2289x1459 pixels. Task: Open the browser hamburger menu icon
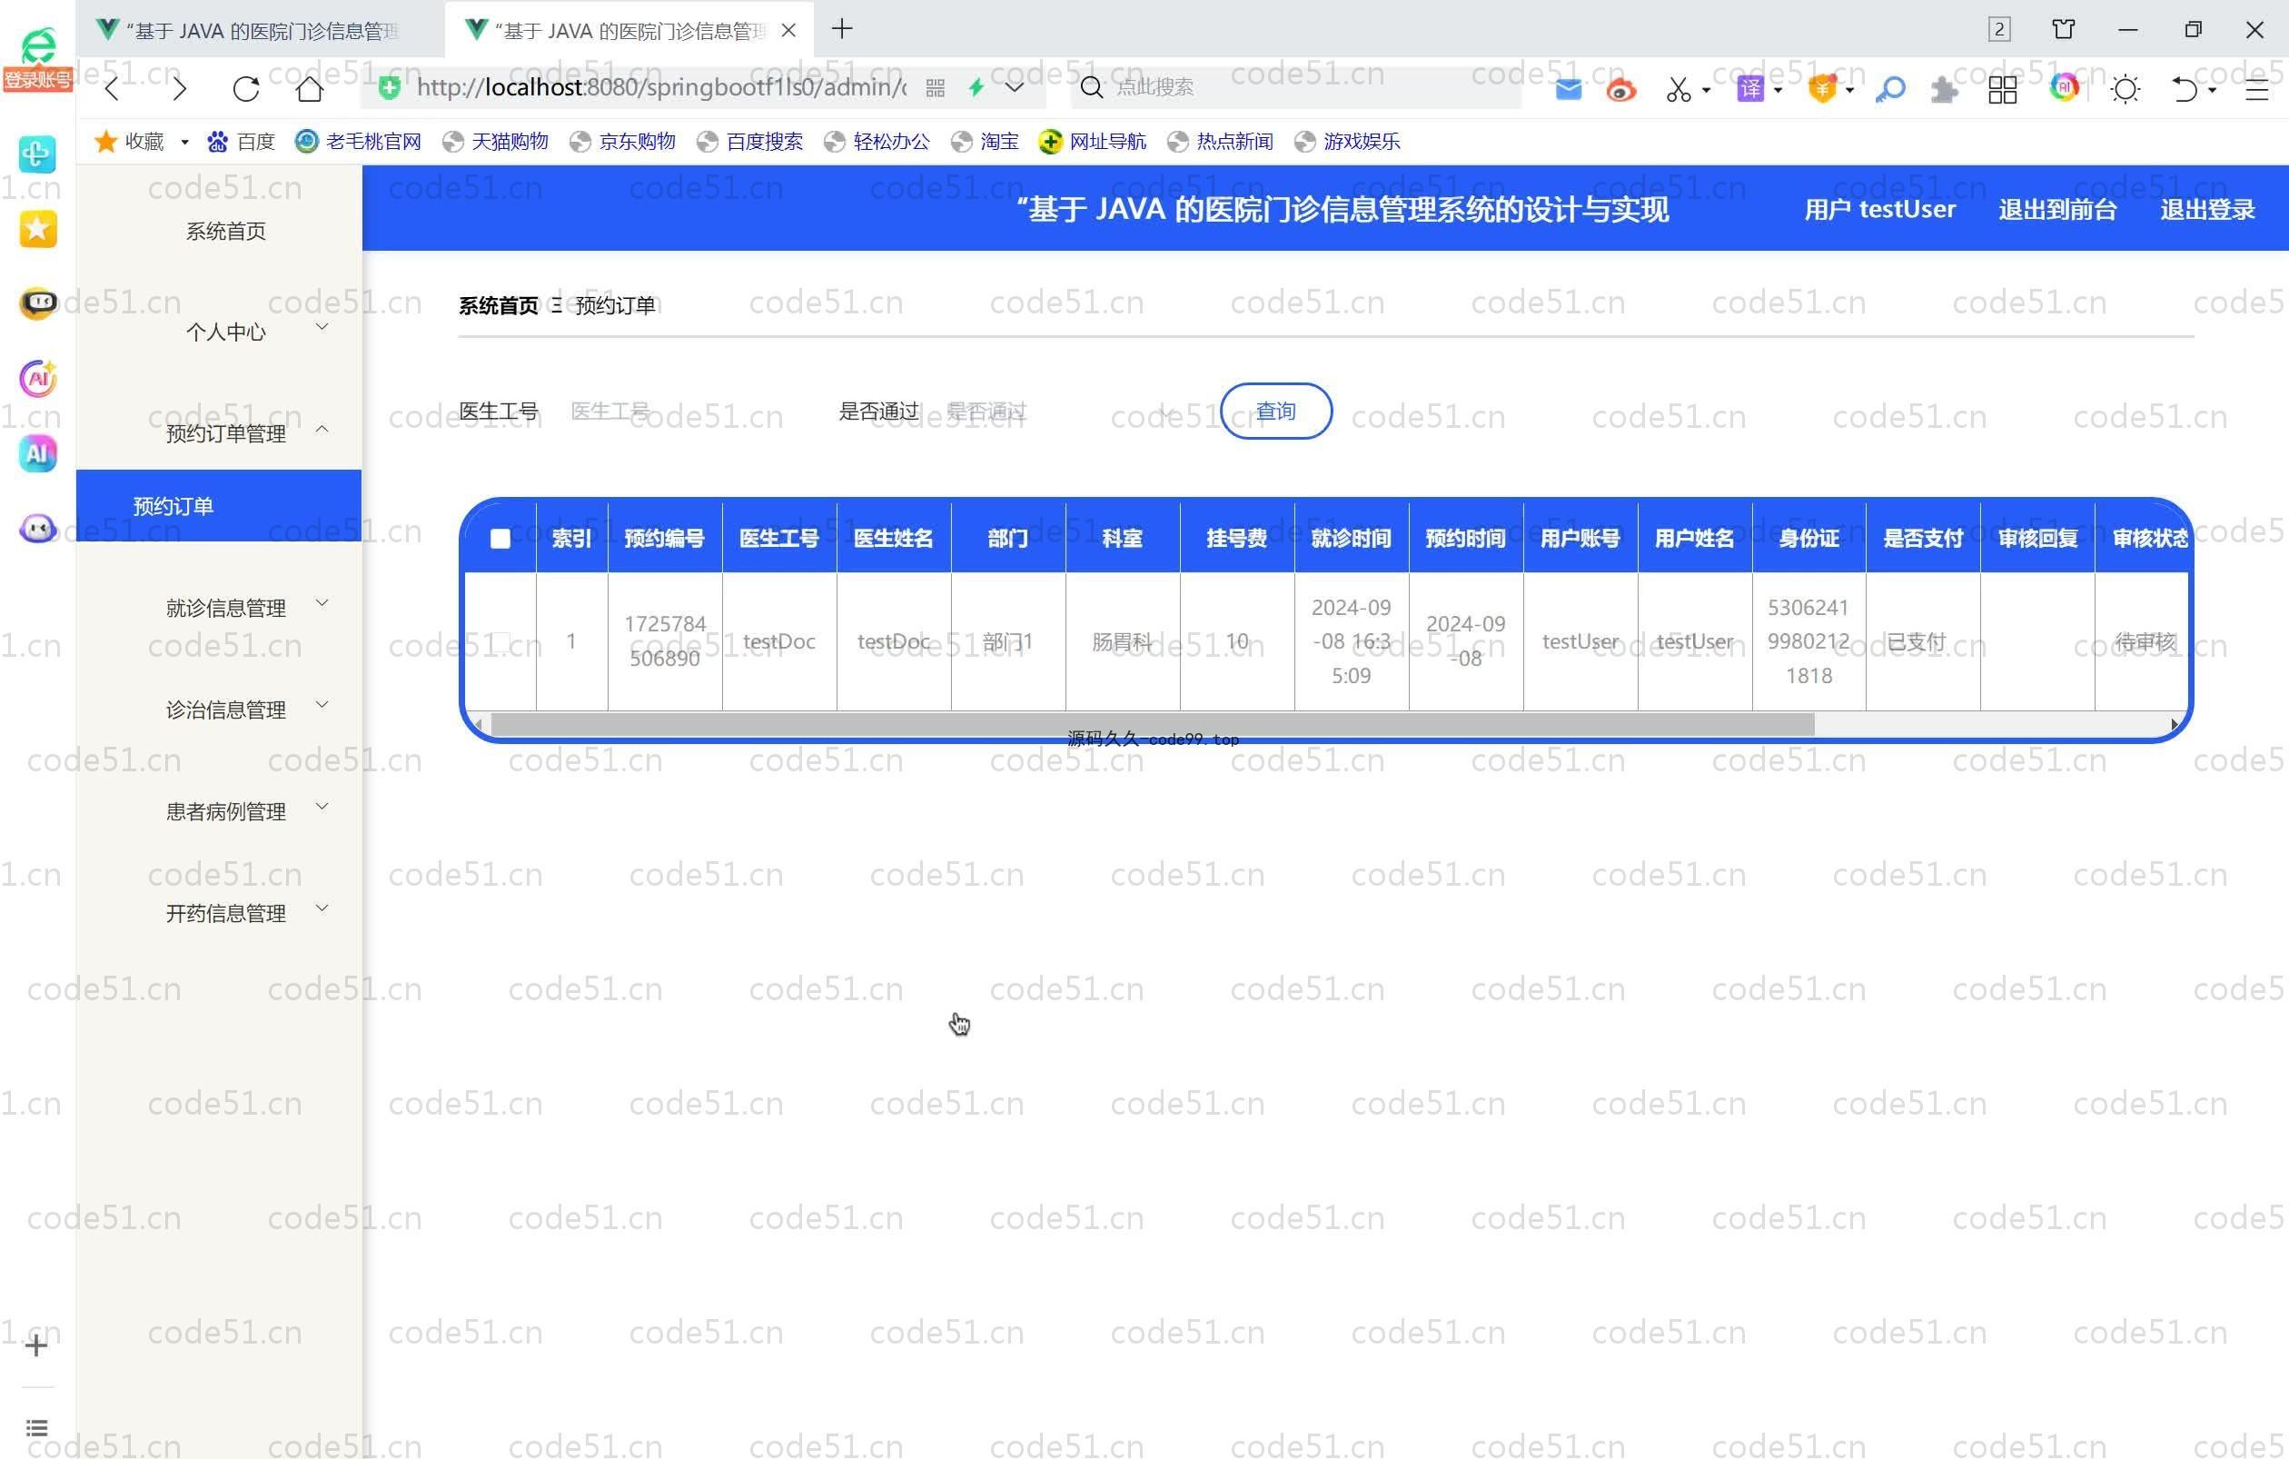(x=2256, y=89)
